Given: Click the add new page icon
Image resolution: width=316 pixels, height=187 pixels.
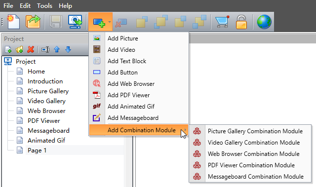Looking at the screenshot, I should (8, 49).
